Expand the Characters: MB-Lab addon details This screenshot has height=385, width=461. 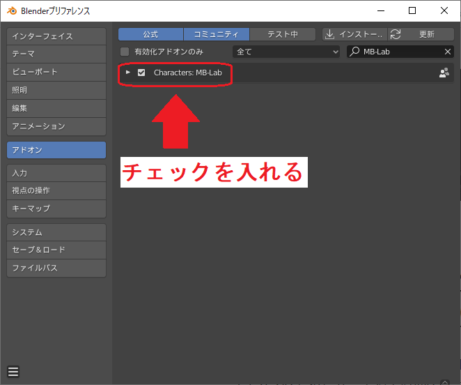pos(128,72)
